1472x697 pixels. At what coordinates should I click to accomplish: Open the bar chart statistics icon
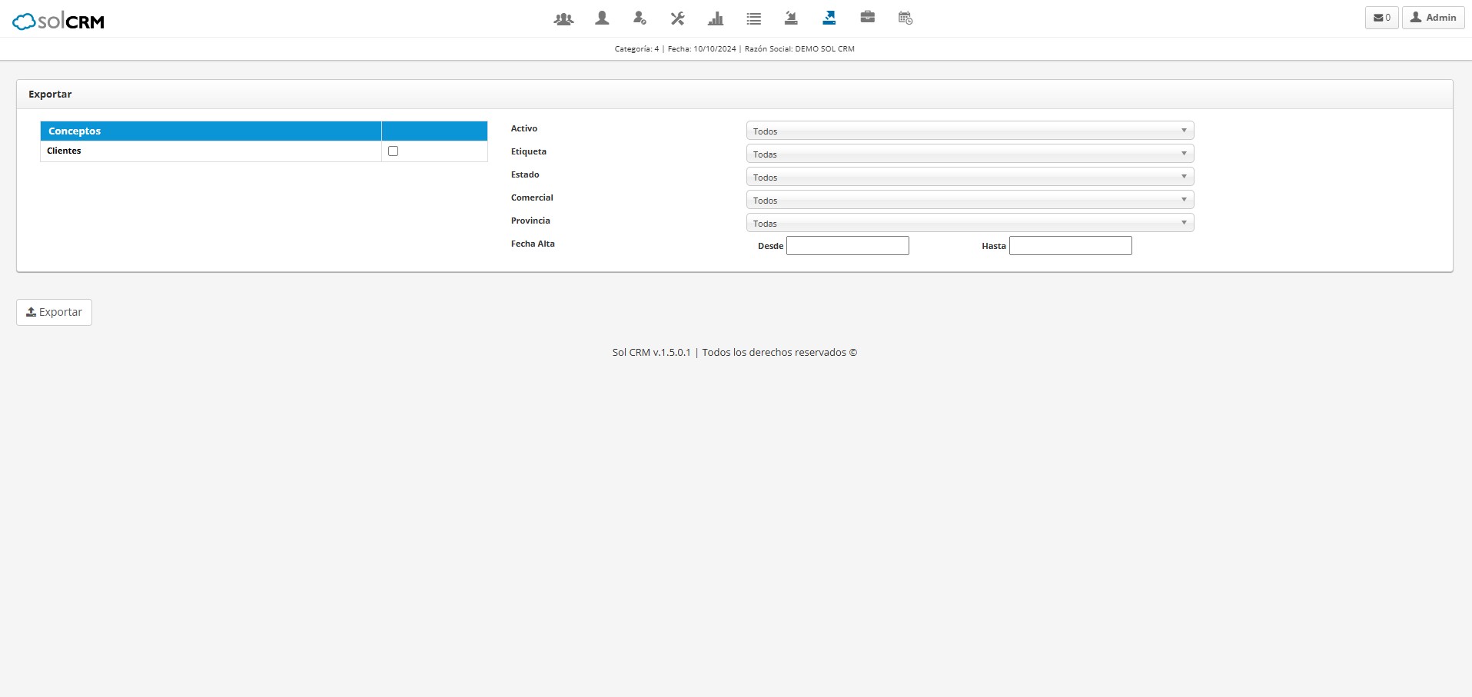pos(716,18)
